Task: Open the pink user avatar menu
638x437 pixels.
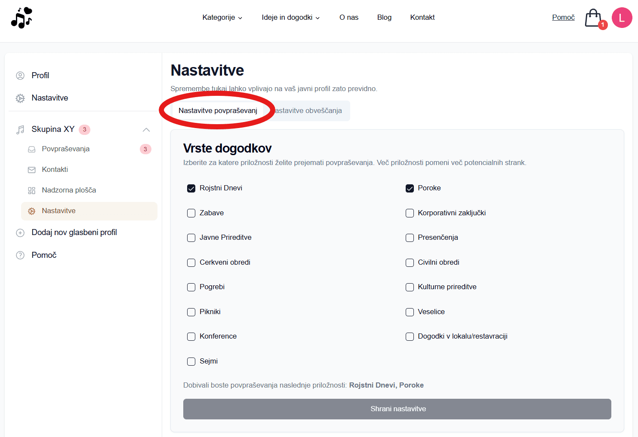Action: pos(622,18)
